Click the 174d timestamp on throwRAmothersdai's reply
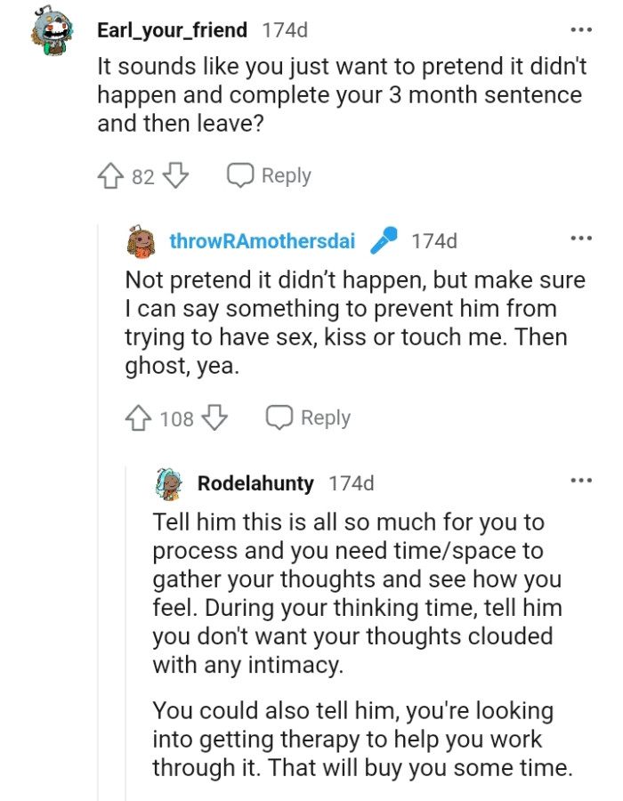 (x=434, y=240)
